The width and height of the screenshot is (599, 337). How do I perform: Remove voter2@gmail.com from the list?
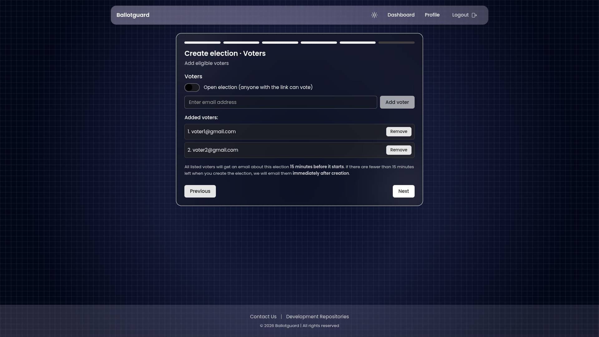(x=398, y=150)
